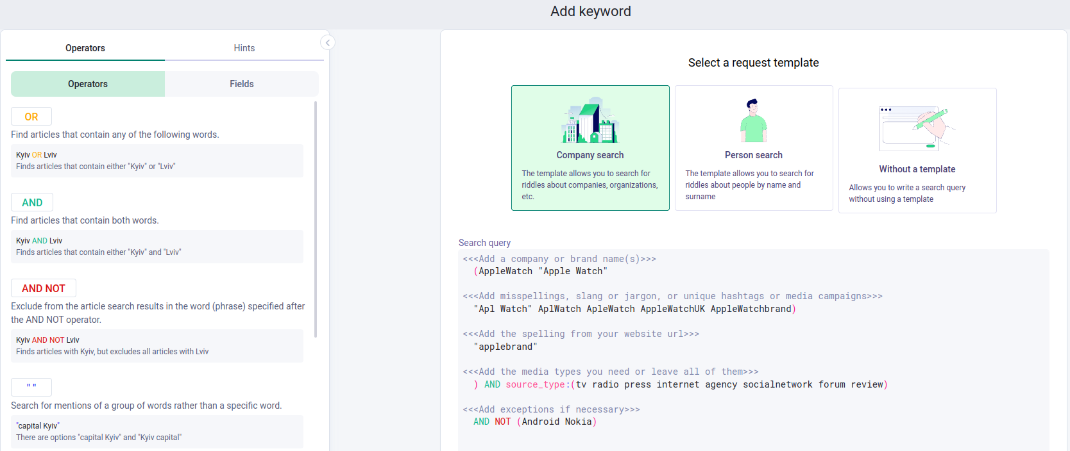1070x451 pixels.
Task: Click the source_type line in query
Action: [681, 384]
